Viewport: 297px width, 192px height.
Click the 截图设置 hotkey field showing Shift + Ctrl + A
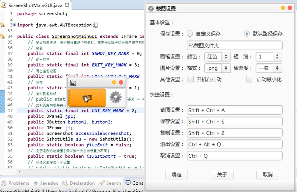pos(235,110)
